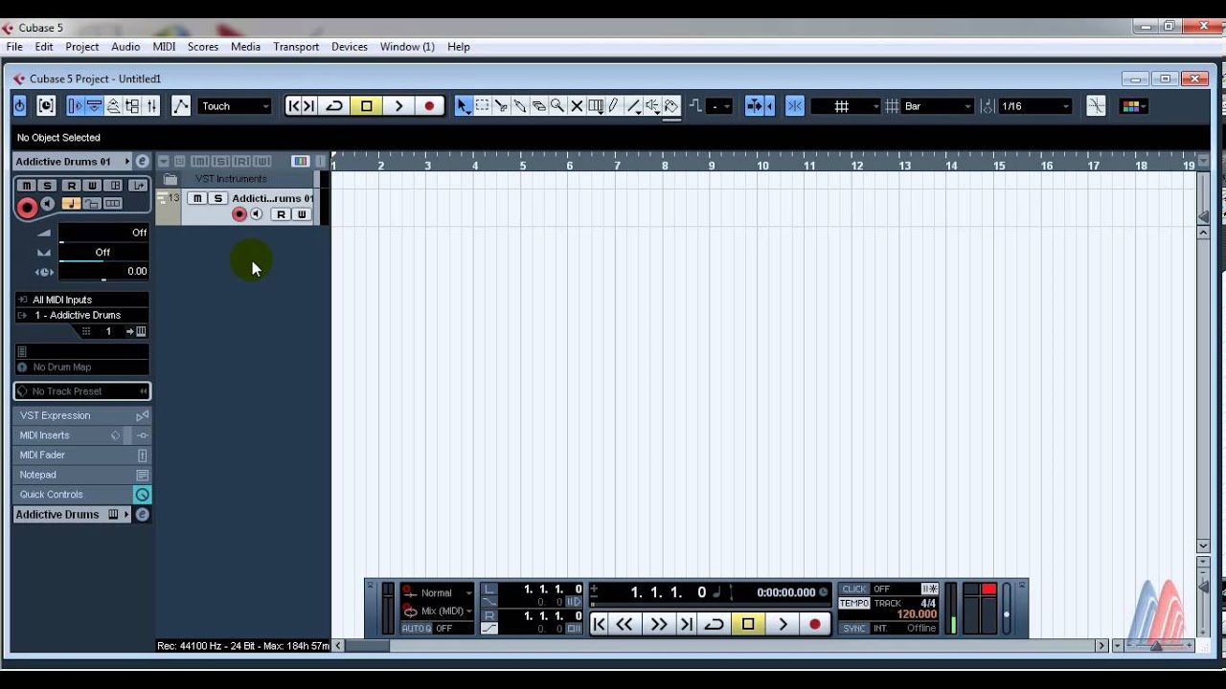Open the Window (1) menu

coord(407,46)
